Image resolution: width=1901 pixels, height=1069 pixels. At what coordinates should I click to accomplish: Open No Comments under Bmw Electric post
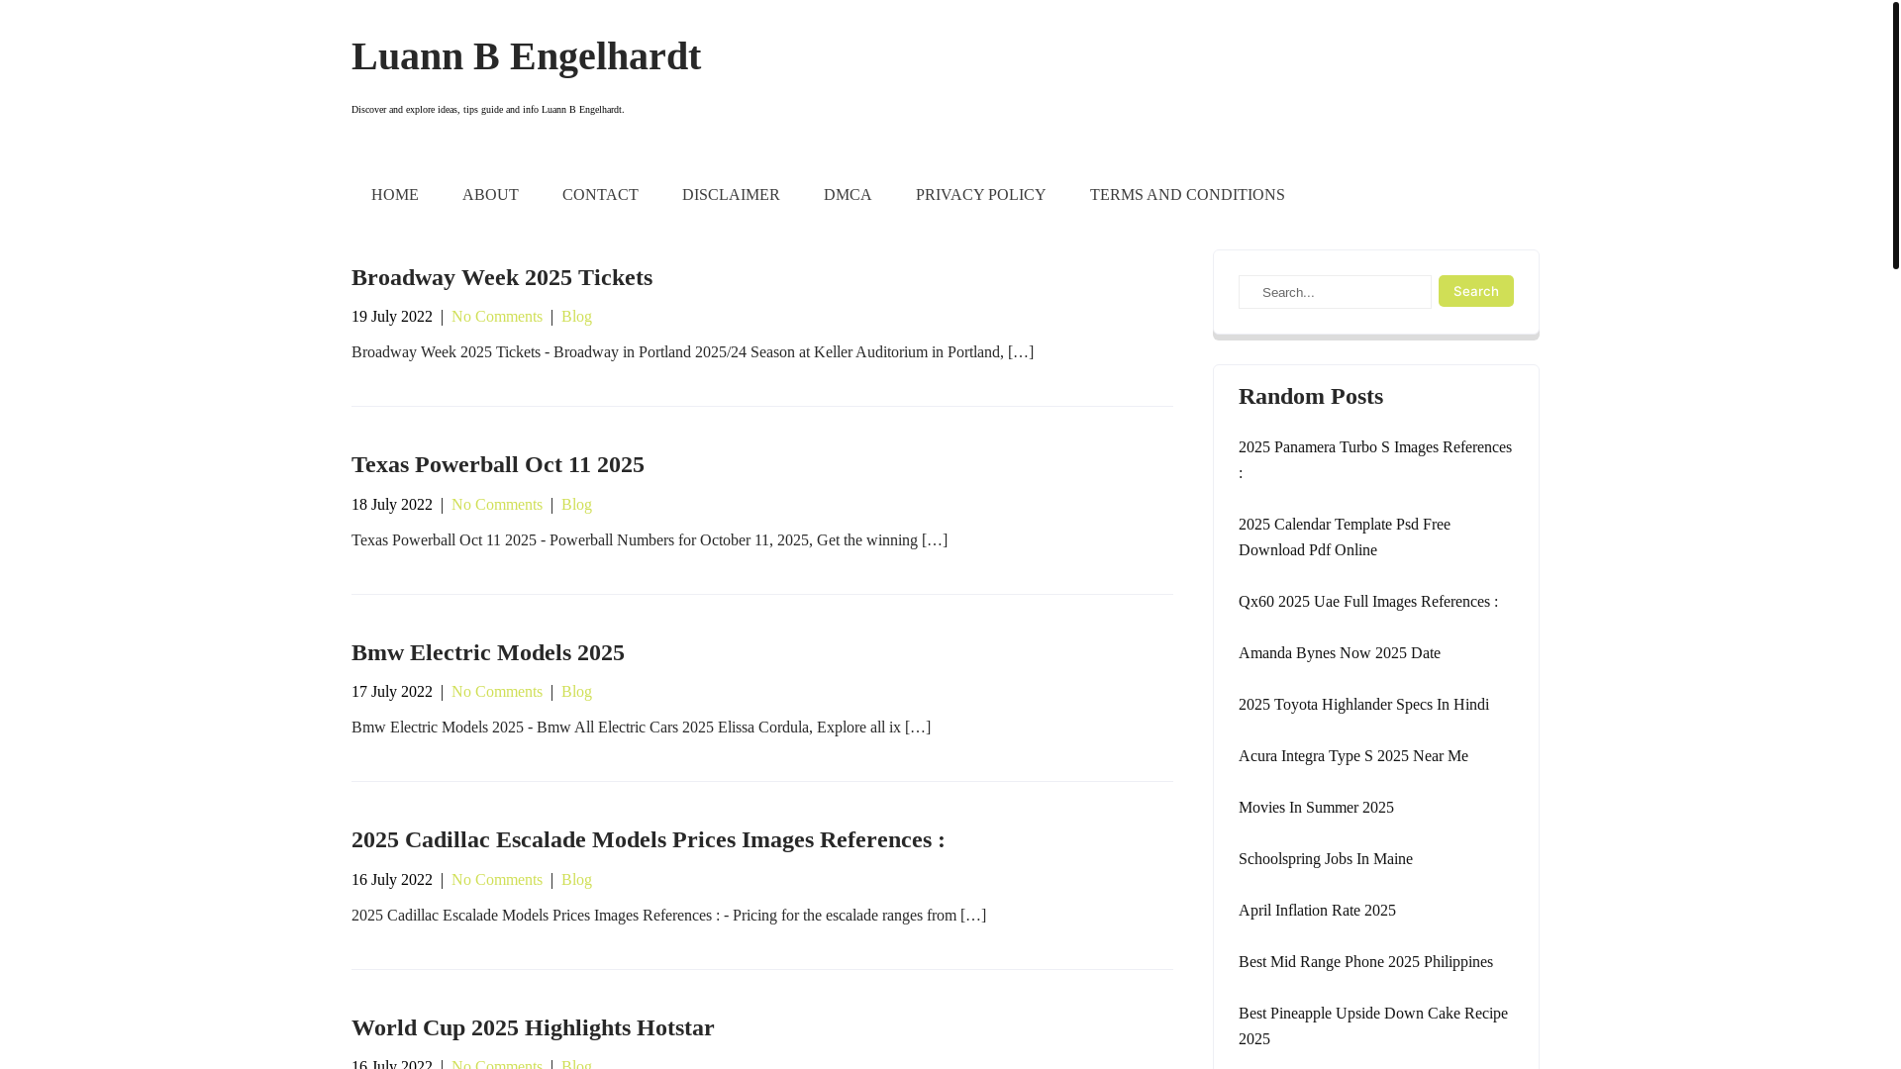(497, 692)
